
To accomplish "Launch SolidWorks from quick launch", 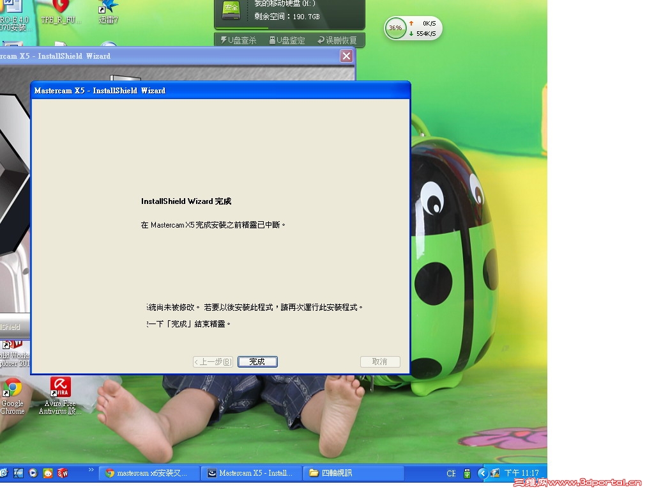I will coord(63,473).
